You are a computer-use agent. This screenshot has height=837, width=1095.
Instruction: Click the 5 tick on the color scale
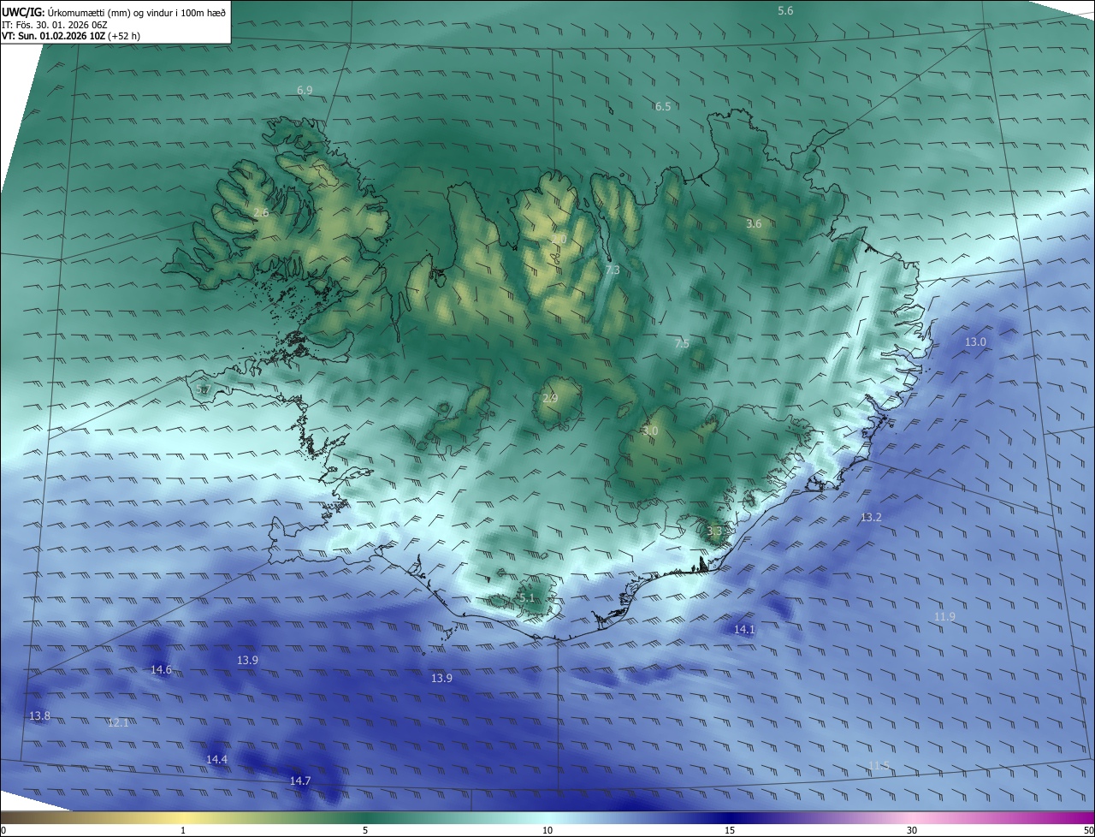[x=365, y=830]
